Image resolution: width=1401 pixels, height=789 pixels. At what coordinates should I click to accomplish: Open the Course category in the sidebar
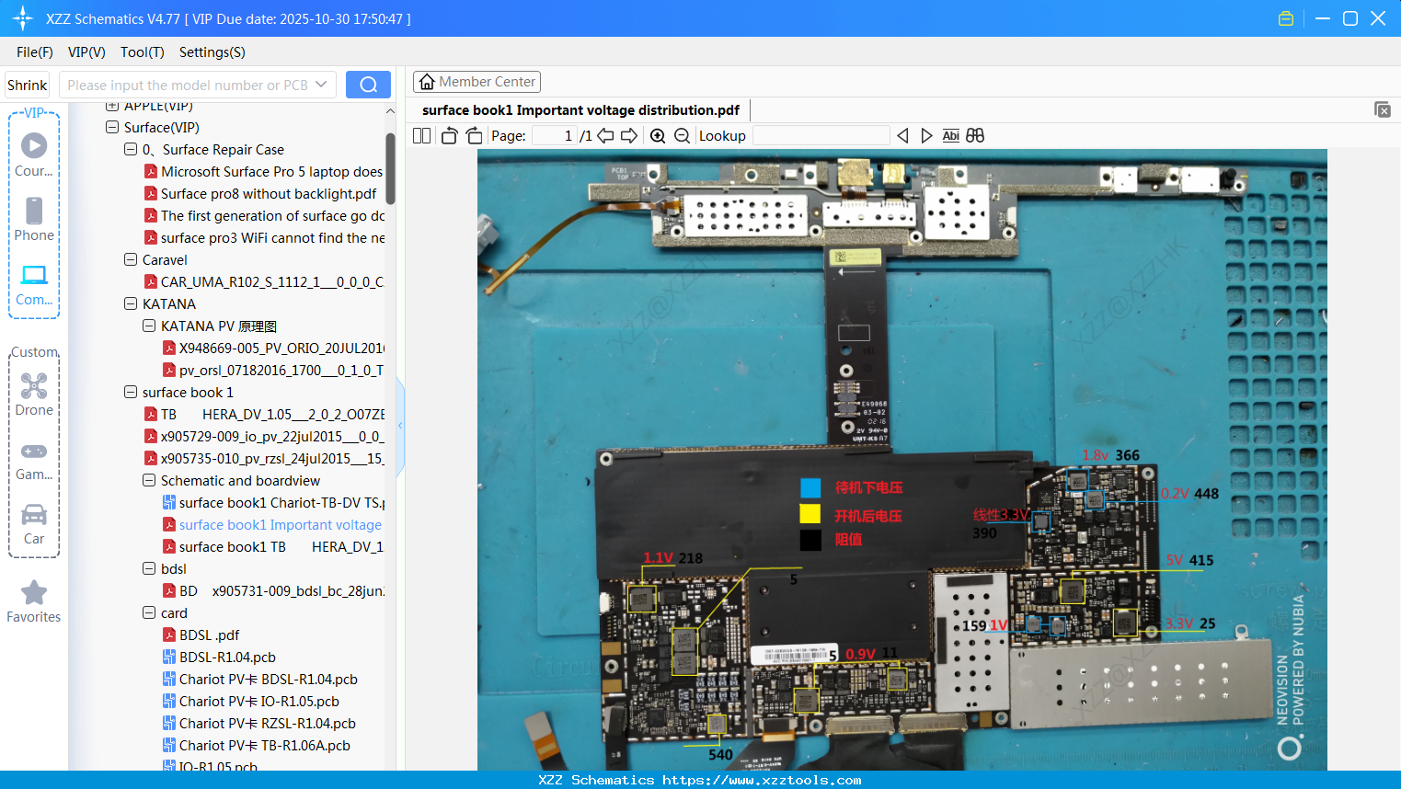[34, 154]
